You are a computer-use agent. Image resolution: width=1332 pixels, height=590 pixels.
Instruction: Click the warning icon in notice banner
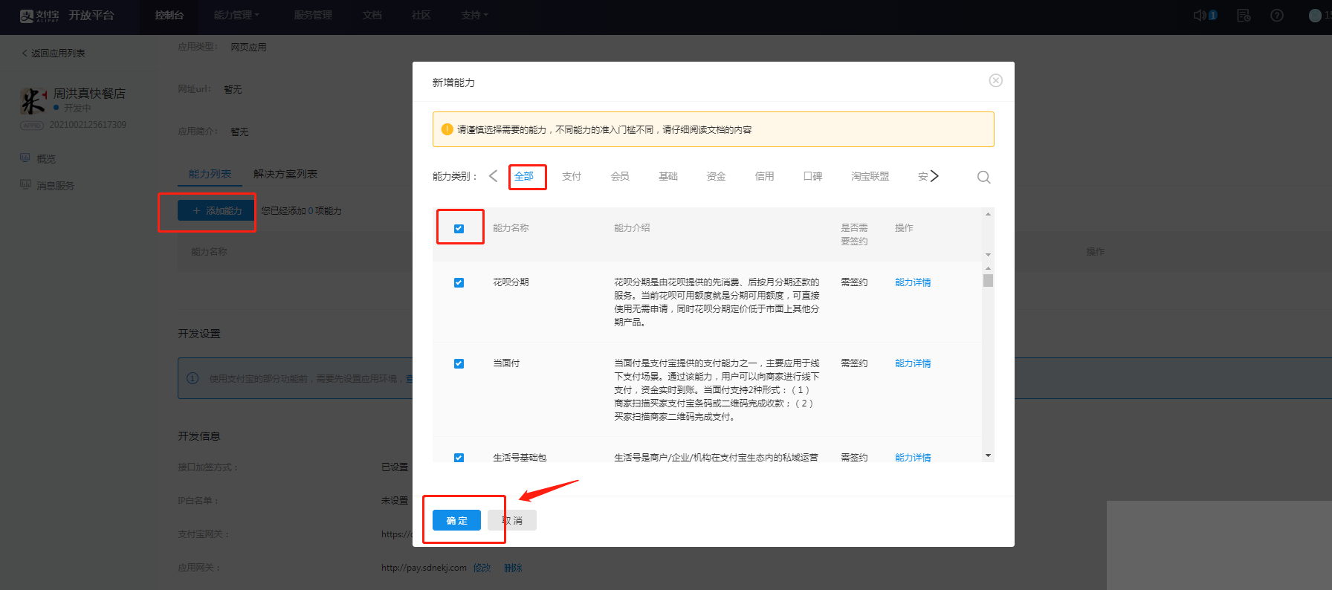coord(447,129)
